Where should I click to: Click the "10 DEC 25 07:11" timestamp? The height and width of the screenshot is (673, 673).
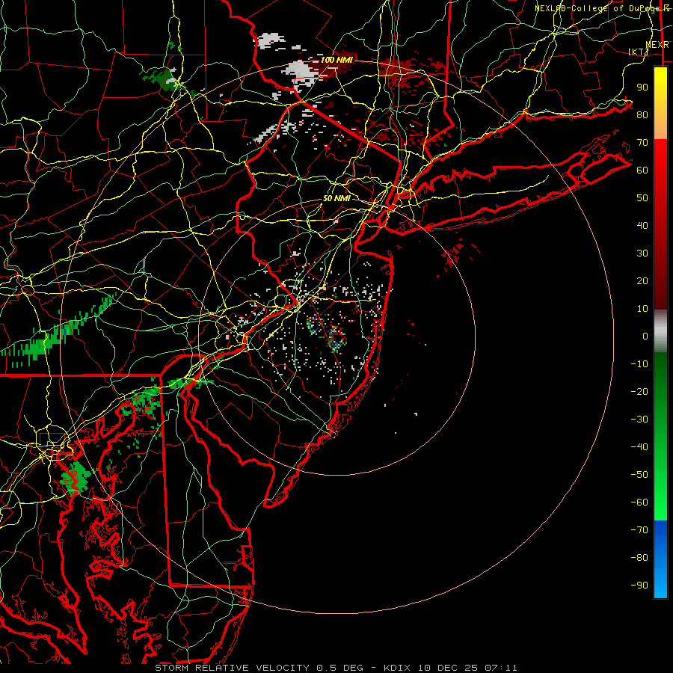pyautogui.click(x=468, y=668)
